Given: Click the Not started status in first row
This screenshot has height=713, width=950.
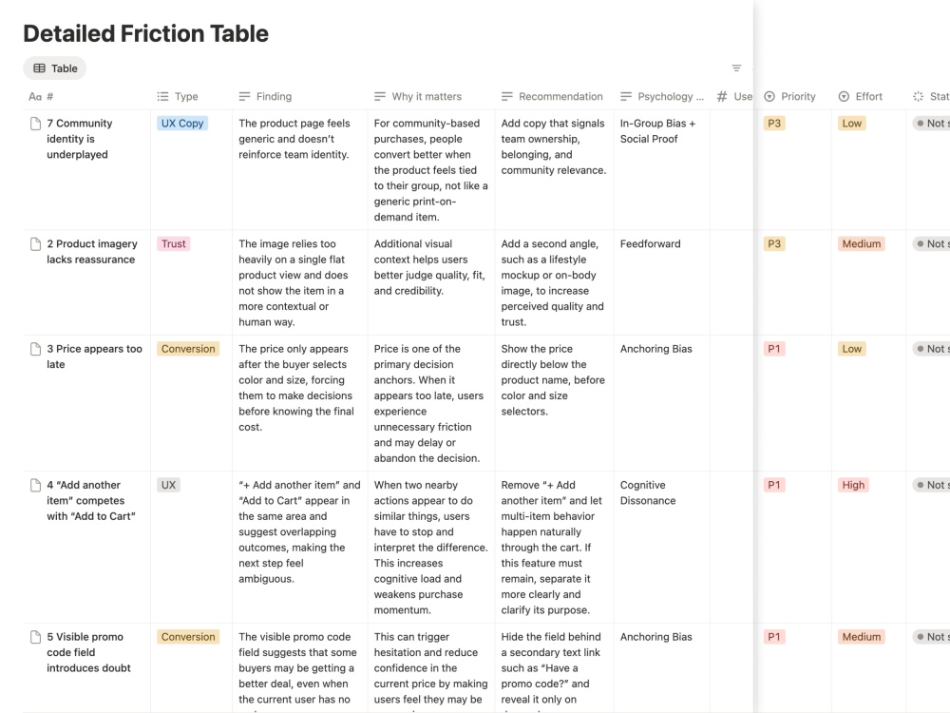Looking at the screenshot, I should [932, 123].
